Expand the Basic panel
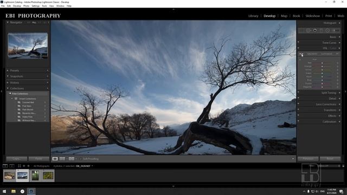Image resolution: width=347 pixels, height=195 pixels. pyautogui.click(x=339, y=37)
